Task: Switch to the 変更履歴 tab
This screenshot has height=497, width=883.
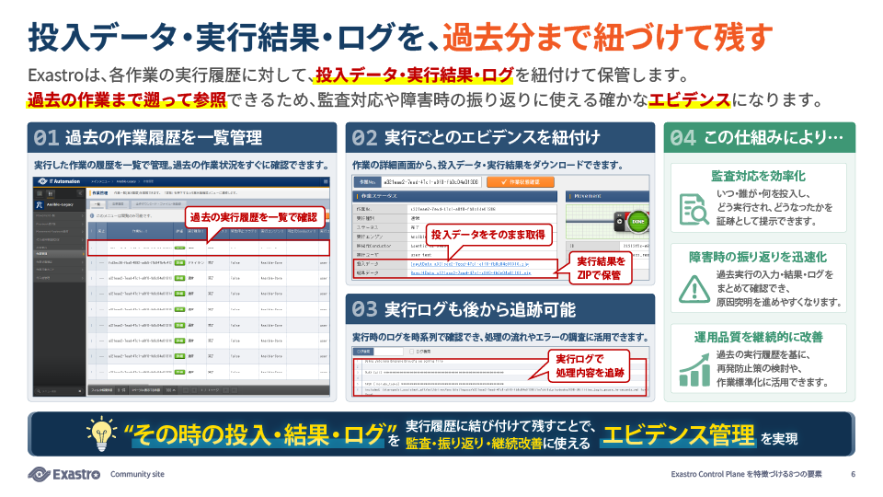Action: click(x=118, y=204)
